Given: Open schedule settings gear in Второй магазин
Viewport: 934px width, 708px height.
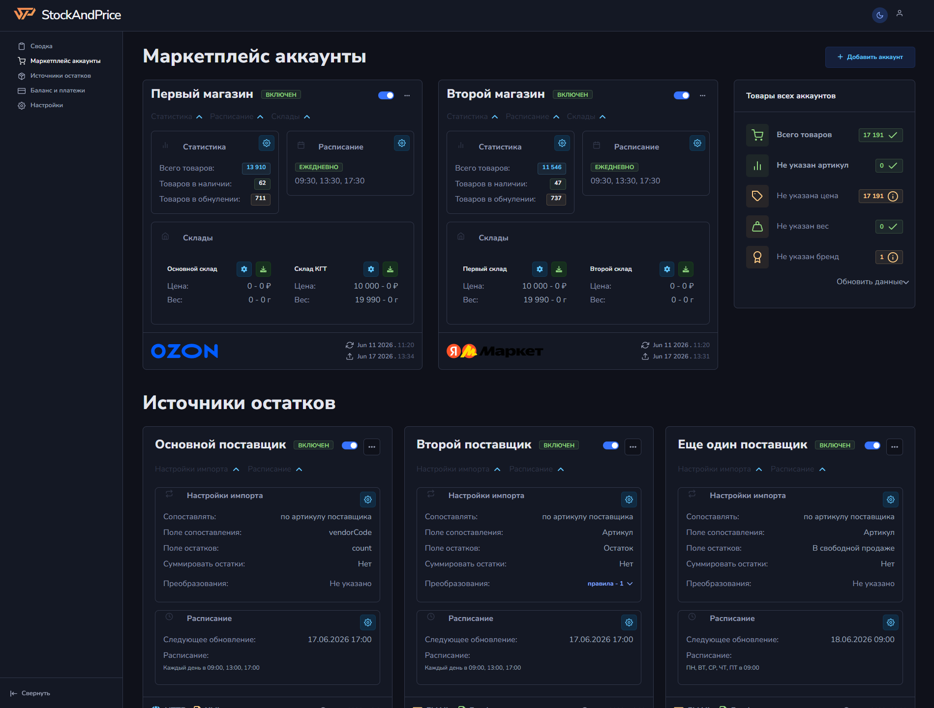Looking at the screenshot, I should point(697,143).
